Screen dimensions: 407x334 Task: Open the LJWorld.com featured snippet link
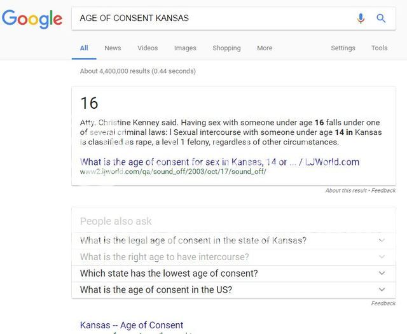pos(219,162)
